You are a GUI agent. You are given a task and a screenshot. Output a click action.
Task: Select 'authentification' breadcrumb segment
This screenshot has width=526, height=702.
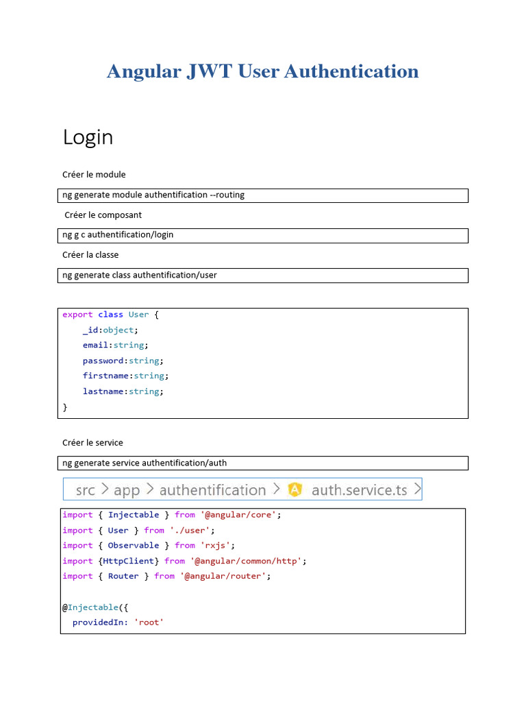213,489
